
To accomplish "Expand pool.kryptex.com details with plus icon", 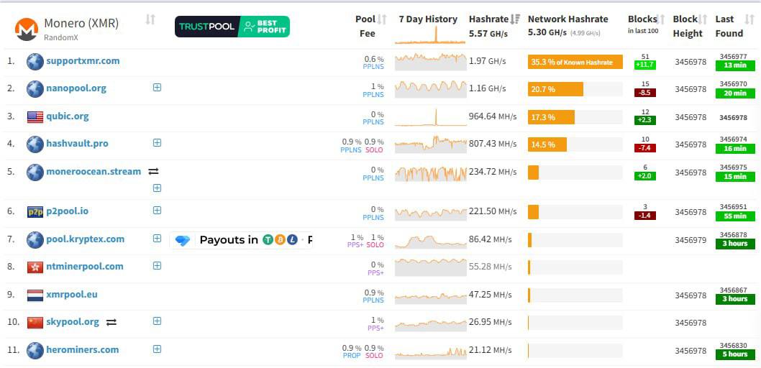I will (x=157, y=238).
